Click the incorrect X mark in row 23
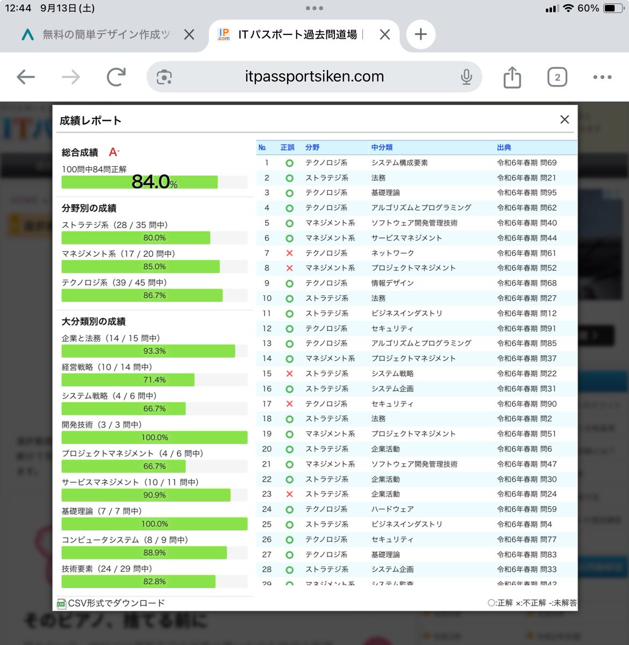Screen dimensions: 629x645 (289, 494)
